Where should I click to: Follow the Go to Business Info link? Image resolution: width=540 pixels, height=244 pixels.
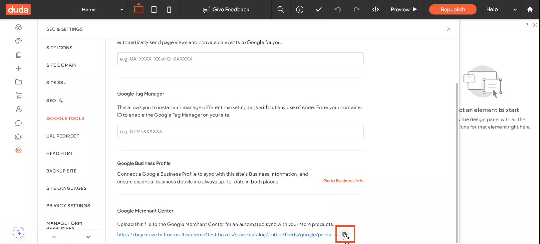point(343,181)
